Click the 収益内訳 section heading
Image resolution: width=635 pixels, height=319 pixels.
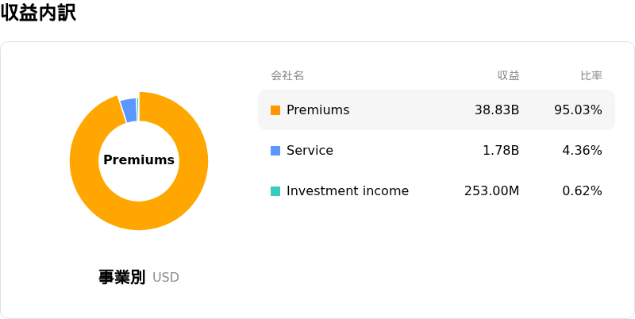tap(38, 13)
